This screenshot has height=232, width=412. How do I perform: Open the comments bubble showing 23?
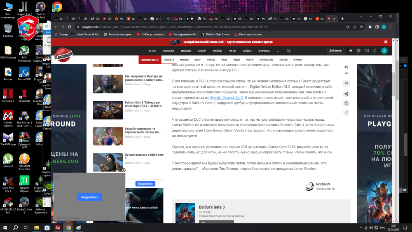pos(346,83)
